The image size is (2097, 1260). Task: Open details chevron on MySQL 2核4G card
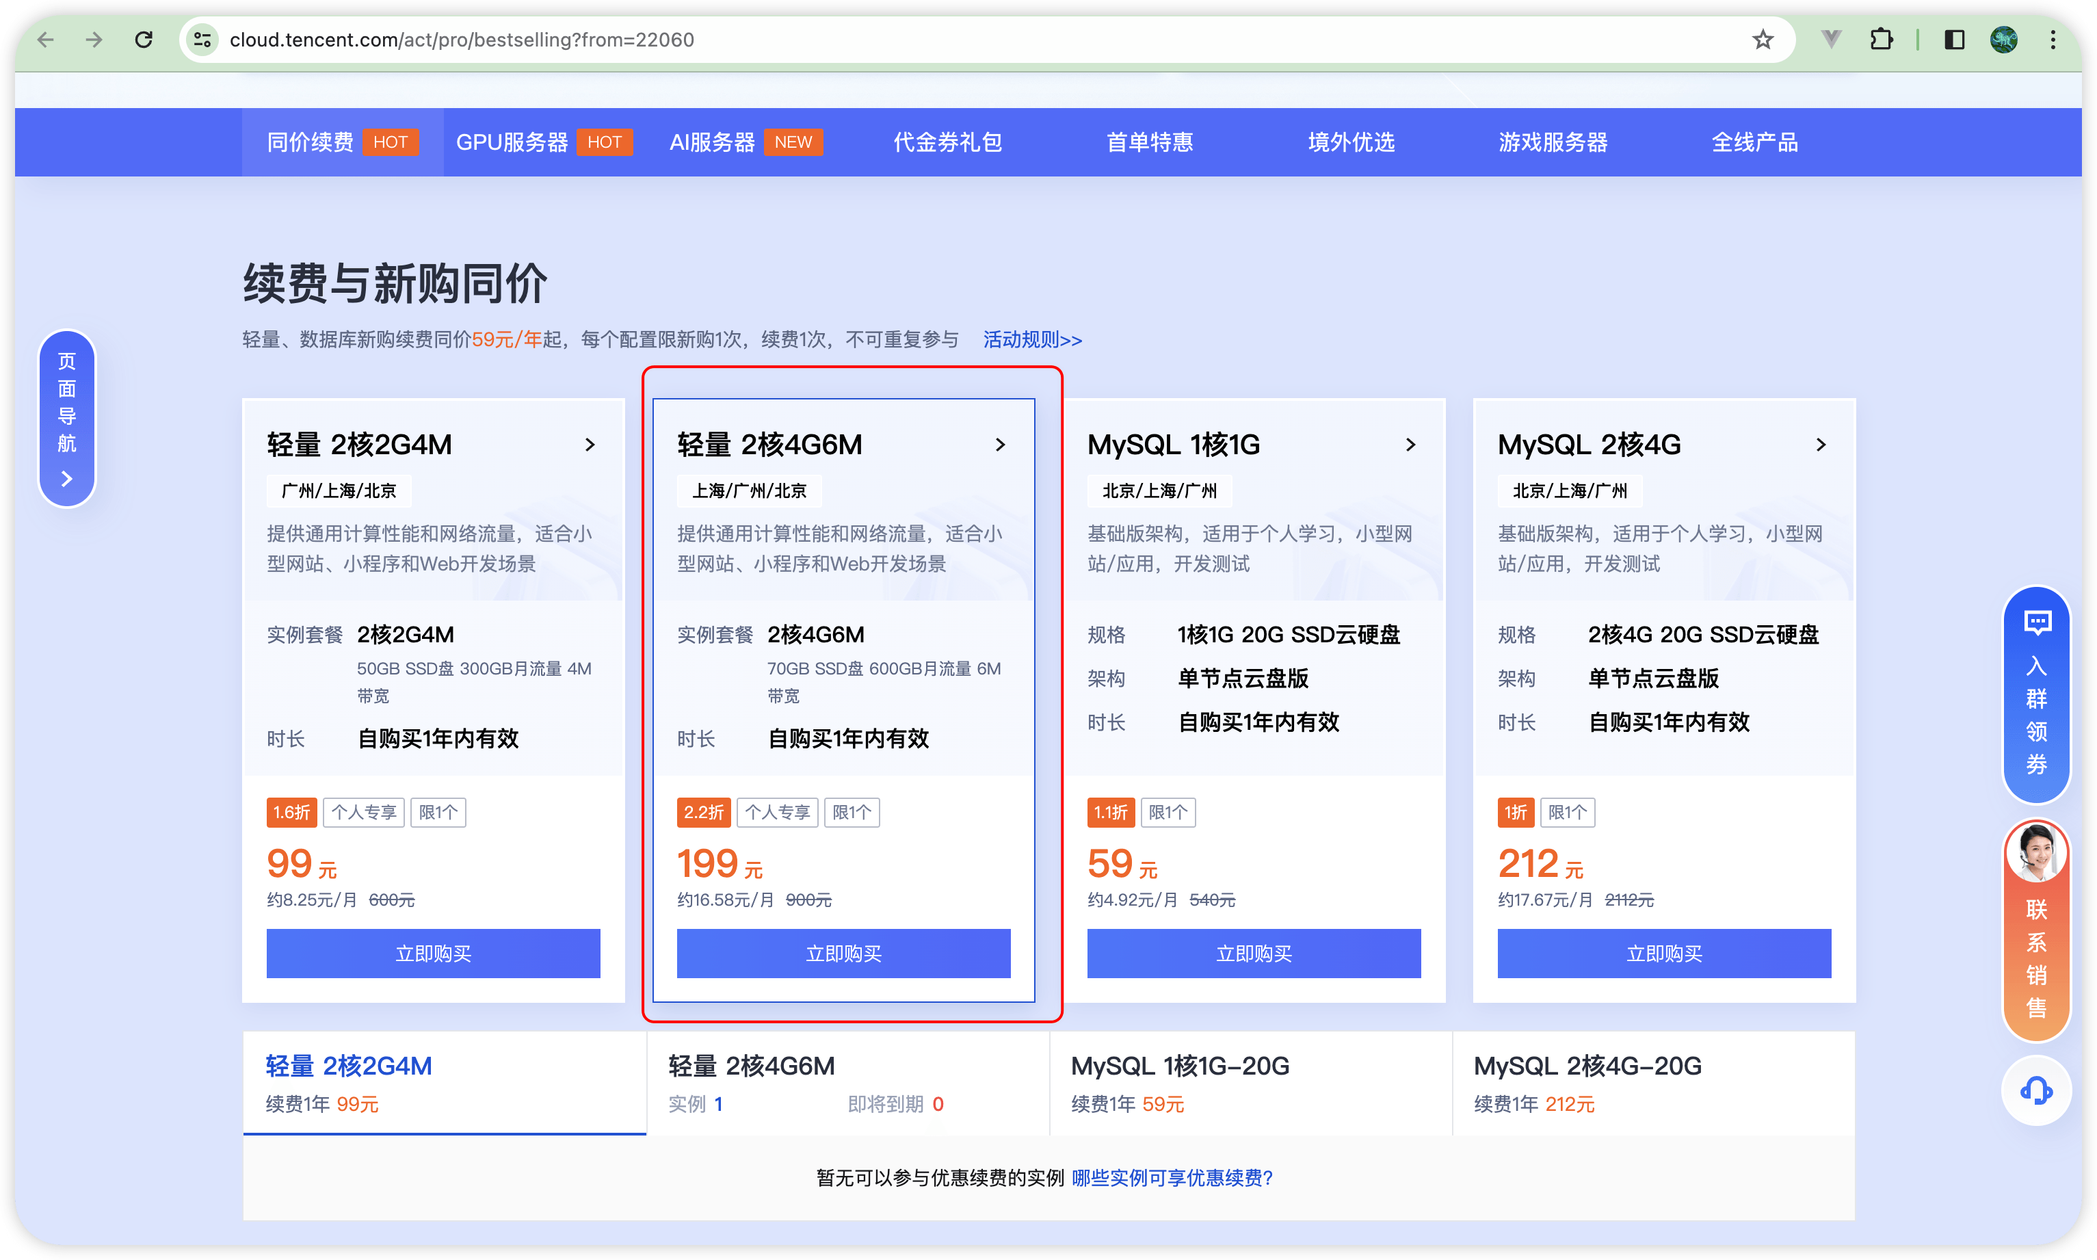pos(1820,445)
